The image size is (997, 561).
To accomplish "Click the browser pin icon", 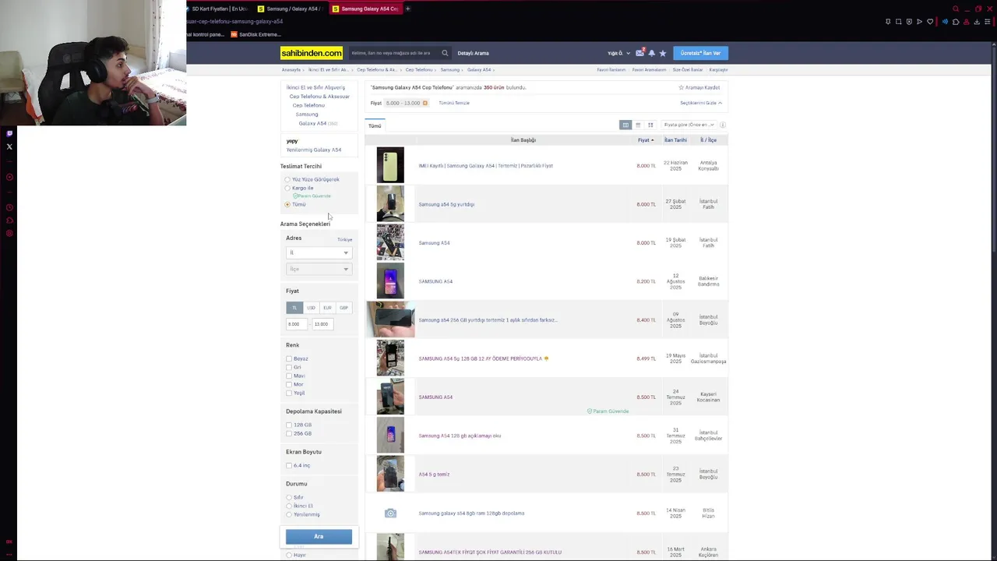I will pos(888,22).
